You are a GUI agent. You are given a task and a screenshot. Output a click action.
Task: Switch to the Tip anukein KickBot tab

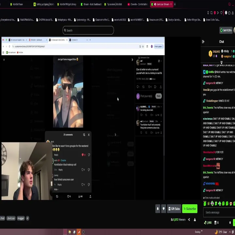click(x=113, y=4)
